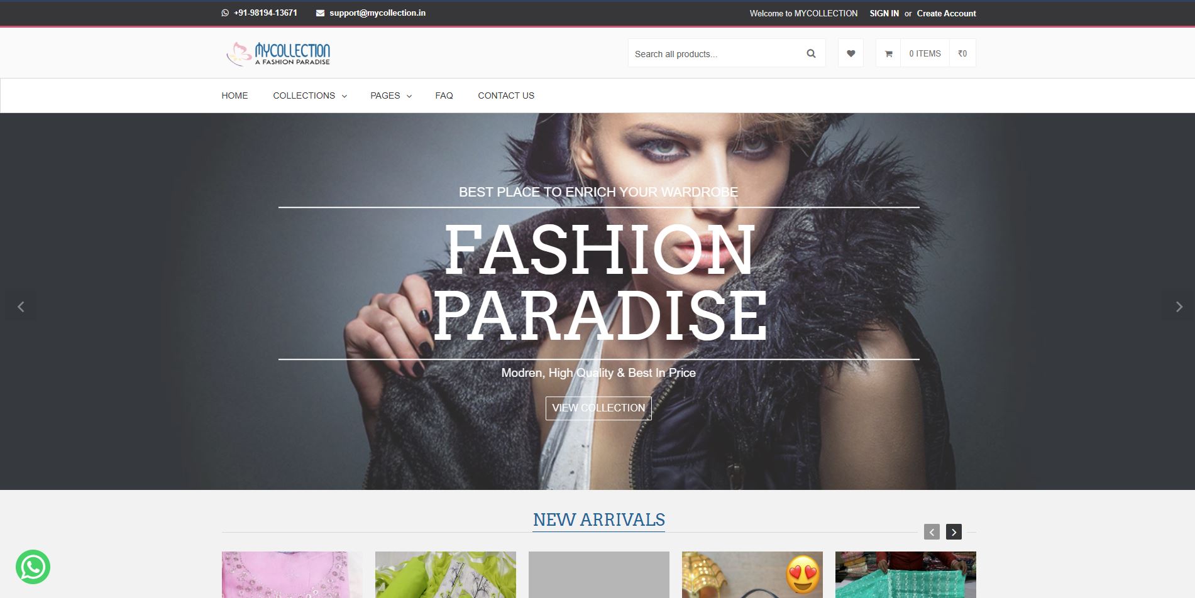
Task: Expand the PAGES dropdown menu
Action: 391,95
